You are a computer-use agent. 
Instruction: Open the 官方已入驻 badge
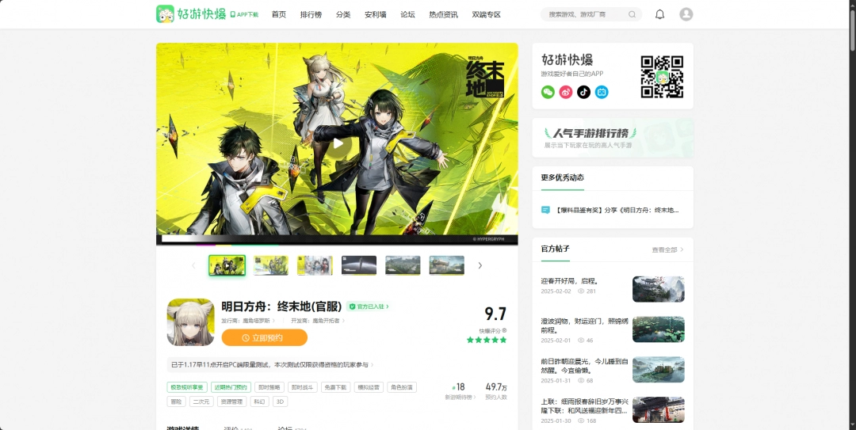coord(369,306)
